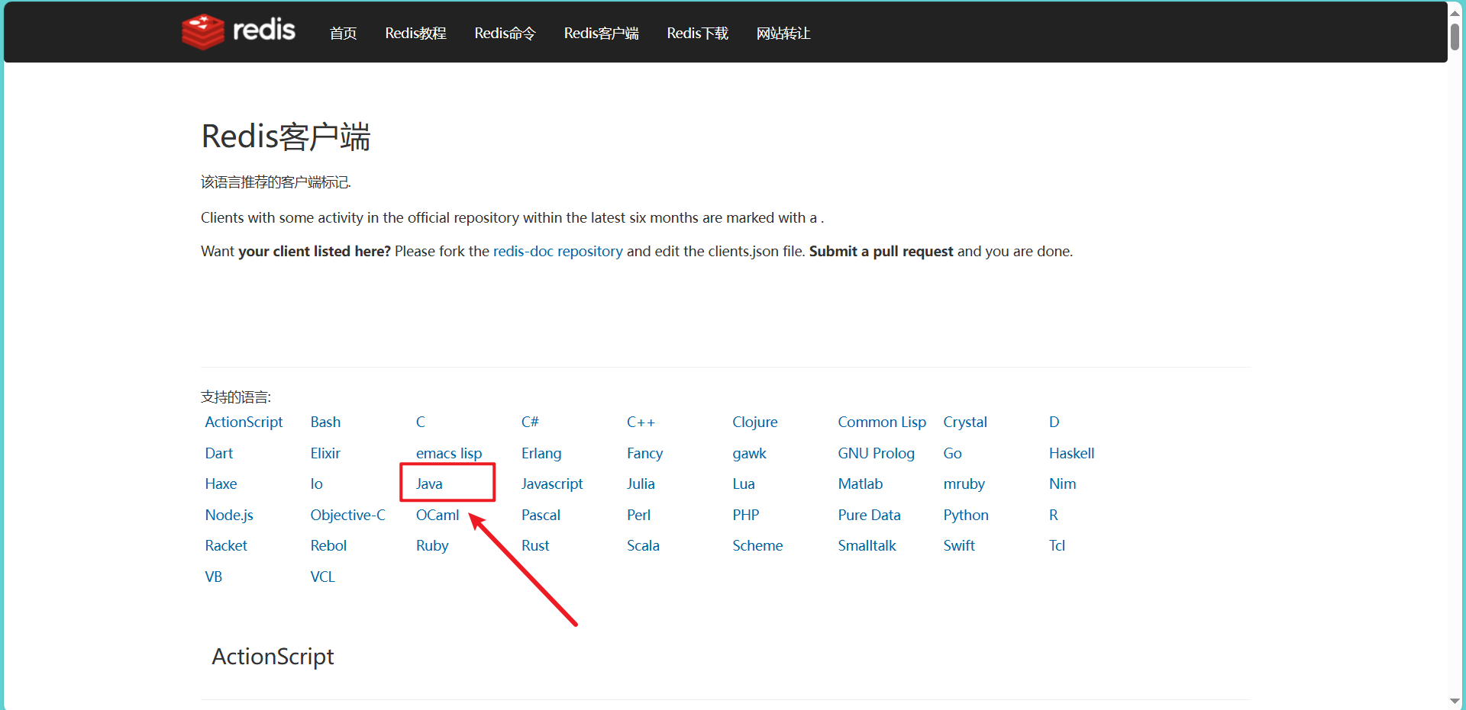Go to Smalltalk clients
The width and height of the screenshot is (1466, 710).
pos(867,546)
